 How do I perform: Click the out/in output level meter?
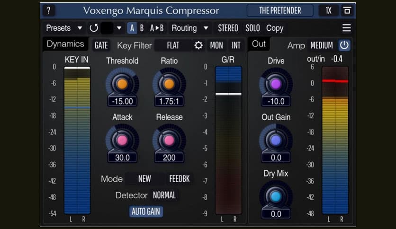click(335, 140)
